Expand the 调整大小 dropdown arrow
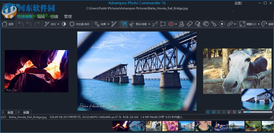Screen dimensions: 274x133 pyautogui.click(x=259, y=24)
